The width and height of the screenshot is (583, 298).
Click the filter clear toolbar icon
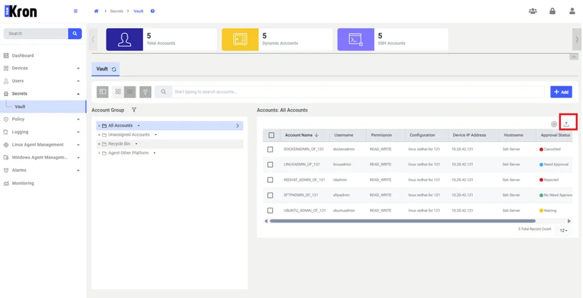click(x=145, y=92)
